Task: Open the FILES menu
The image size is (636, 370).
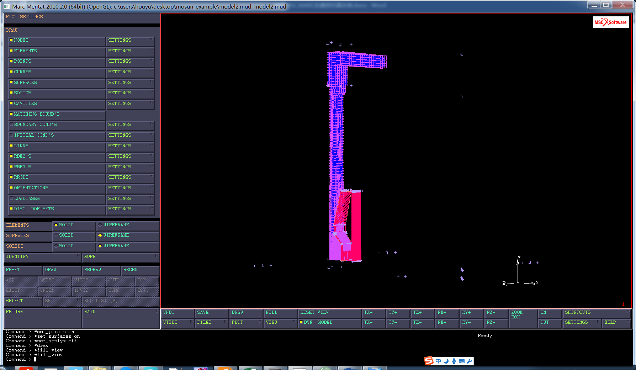Action: click(x=212, y=323)
